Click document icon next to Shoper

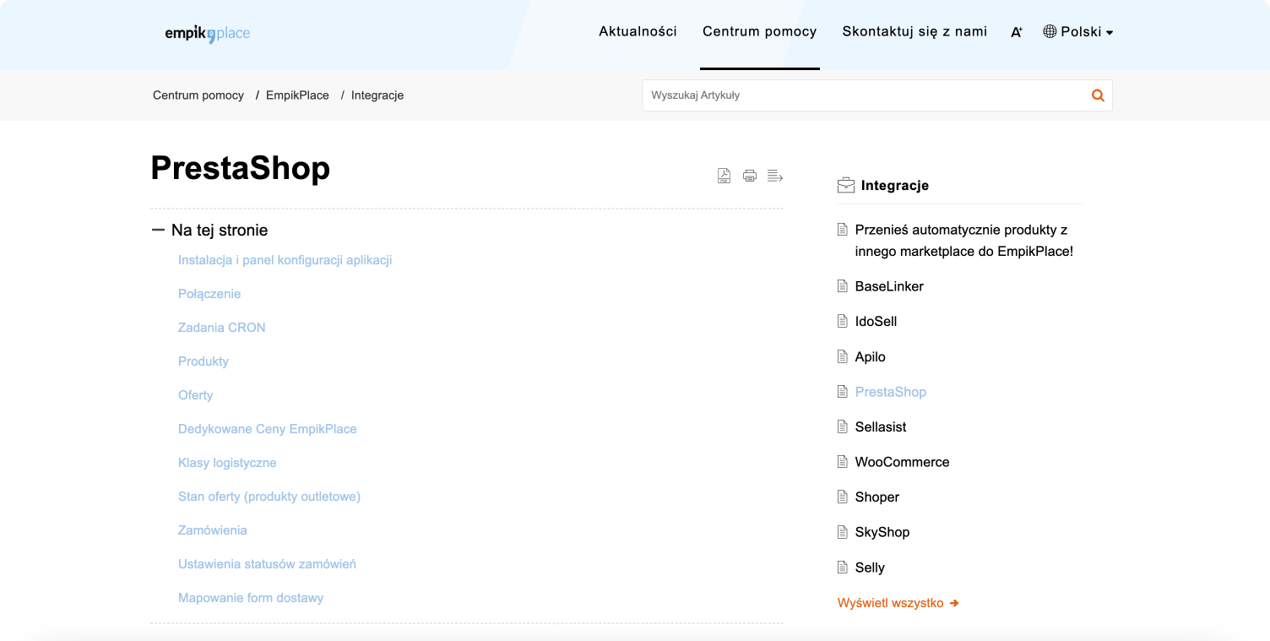tap(842, 497)
